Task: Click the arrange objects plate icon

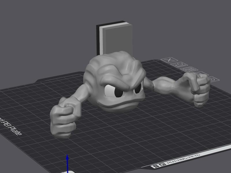Action: click(x=189, y=69)
